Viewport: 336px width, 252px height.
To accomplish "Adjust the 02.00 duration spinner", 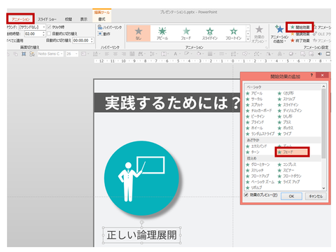I will (x=43, y=34).
